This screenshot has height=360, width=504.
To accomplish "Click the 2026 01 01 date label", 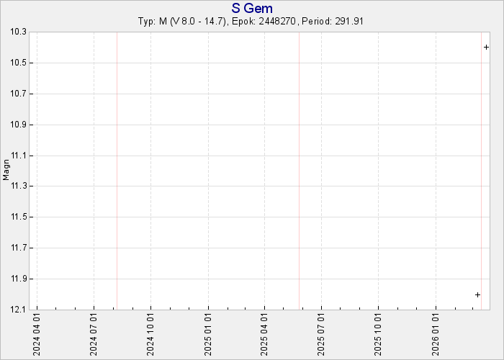I will (436, 336).
